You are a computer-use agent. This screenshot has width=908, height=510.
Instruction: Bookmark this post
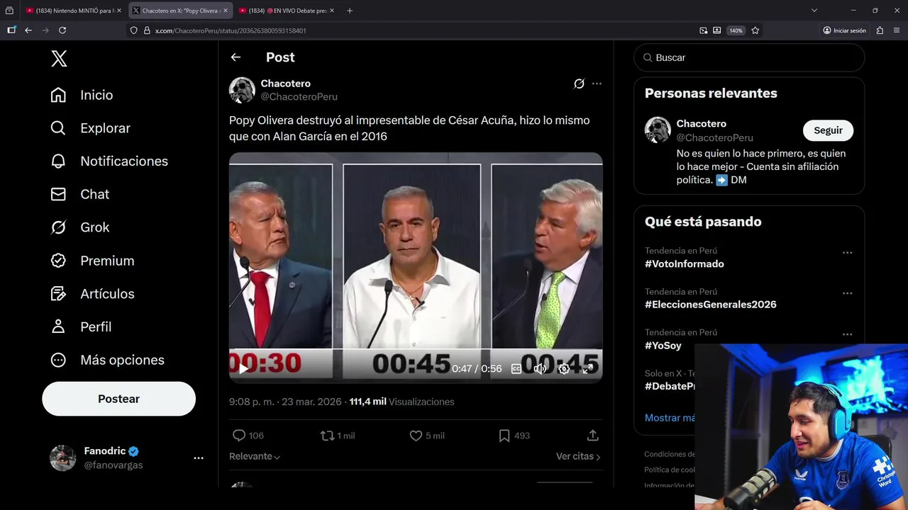(x=504, y=436)
